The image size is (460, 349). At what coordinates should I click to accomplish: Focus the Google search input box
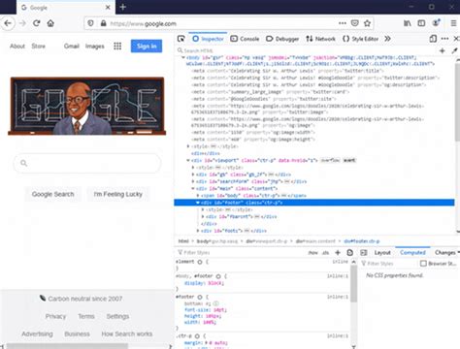click(x=87, y=163)
